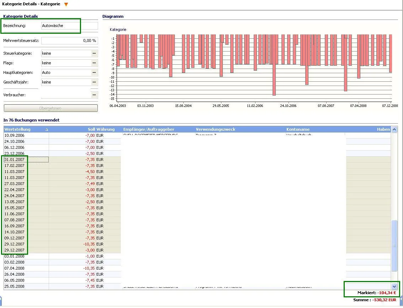Click the vertical scrollbar thumb in bookings table

pos(394,245)
